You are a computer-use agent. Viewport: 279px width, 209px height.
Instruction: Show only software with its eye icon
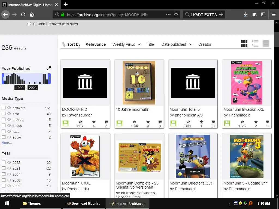coord(9,108)
